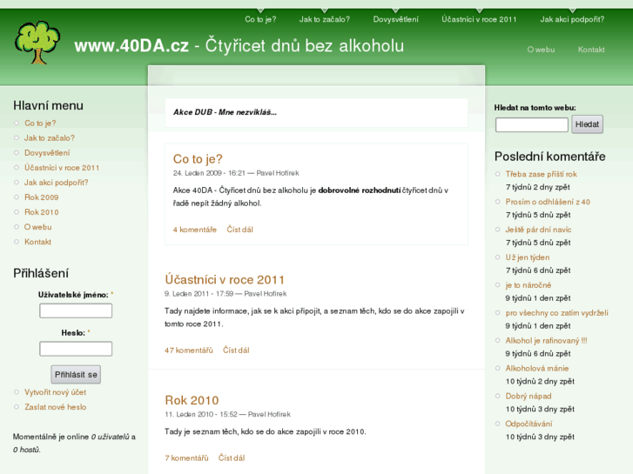Viewport: 633px width, 474px height.
Task: Open 'Jak to začalo?' in top navigation
Action: [x=324, y=19]
